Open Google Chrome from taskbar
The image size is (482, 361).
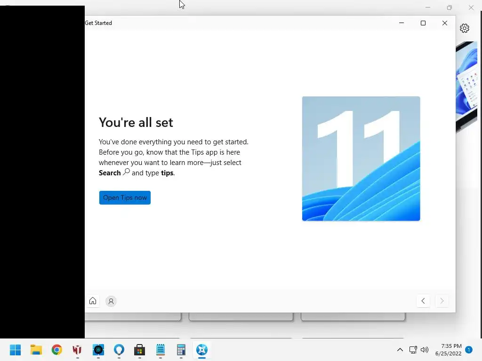coord(57,350)
